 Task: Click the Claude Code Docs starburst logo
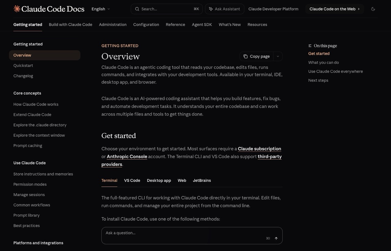[x=17, y=9]
